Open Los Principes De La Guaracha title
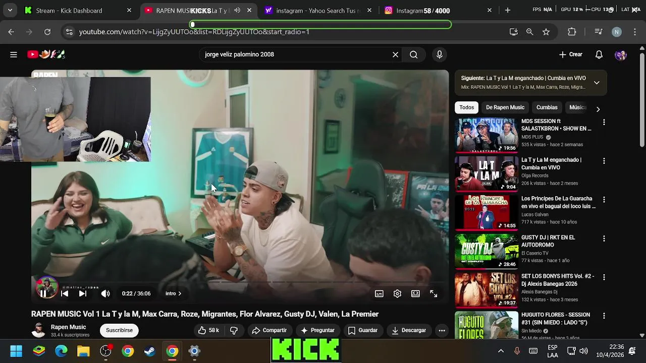Viewport: 646px width, 363px height. click(558, 202)
